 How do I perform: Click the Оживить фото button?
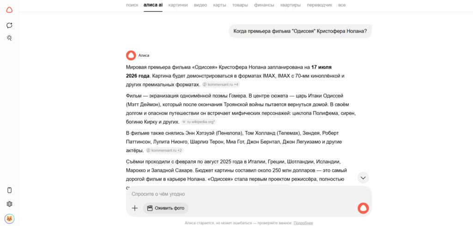tap(166, 208)
